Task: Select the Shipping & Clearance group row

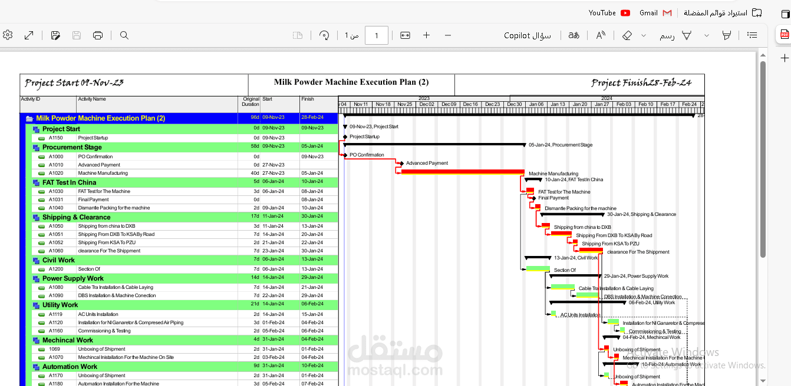Action: [x=184, y=217]
